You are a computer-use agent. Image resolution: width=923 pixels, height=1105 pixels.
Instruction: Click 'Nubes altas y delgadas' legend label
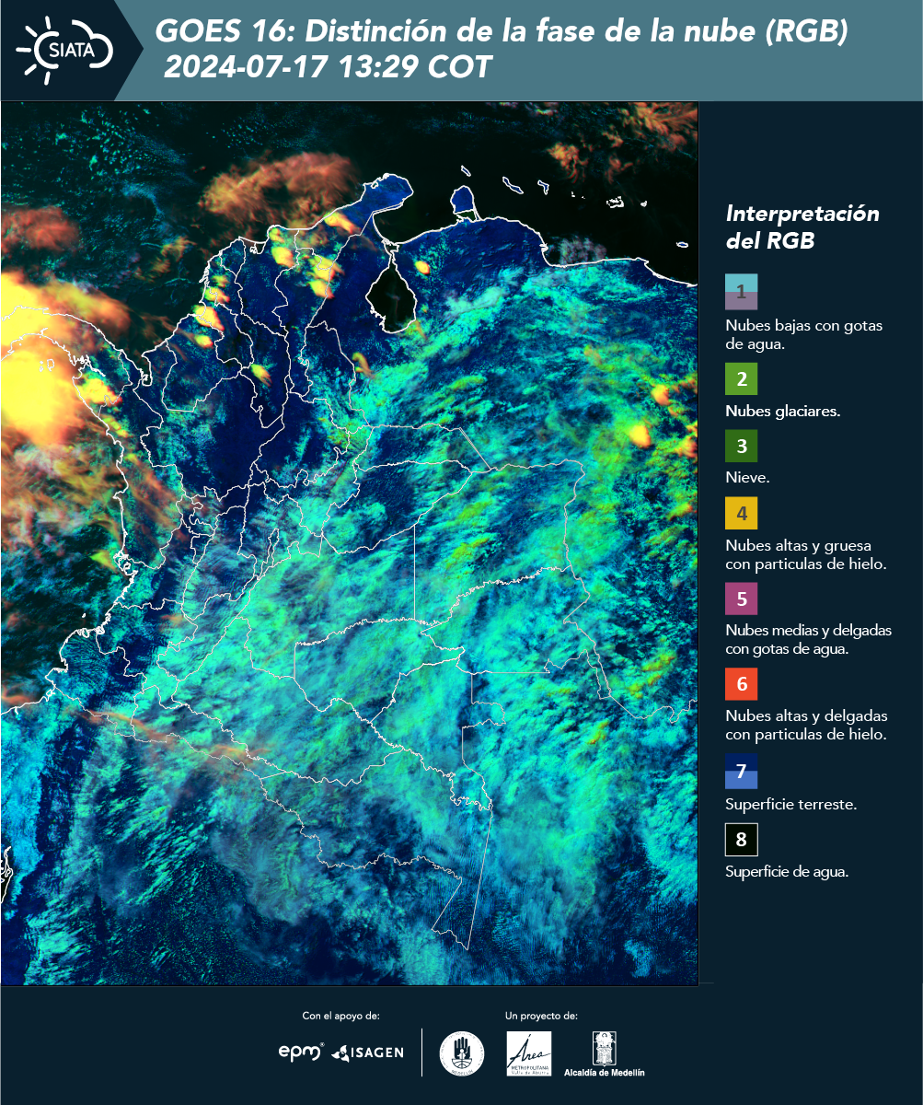pos(806,725)
